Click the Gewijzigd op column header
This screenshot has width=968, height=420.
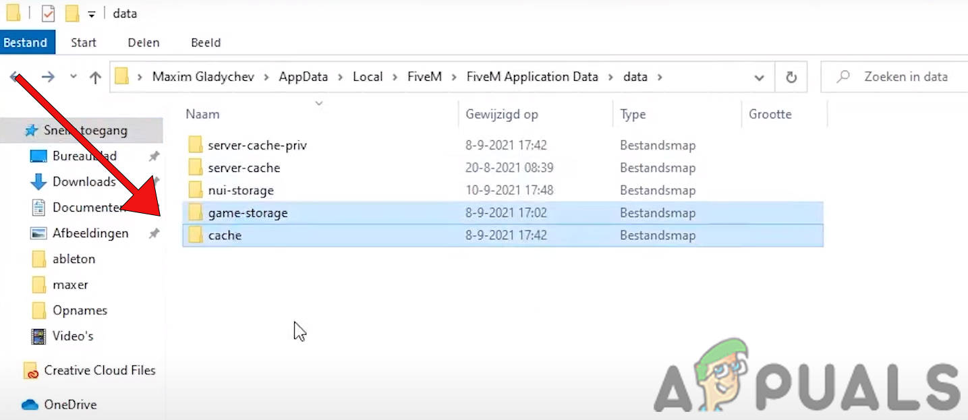pyautogui.click(x=502, y=114)
